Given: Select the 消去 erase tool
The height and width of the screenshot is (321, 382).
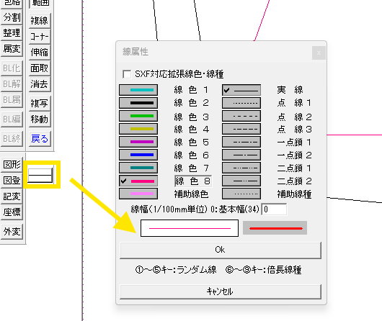Looking at the screenshot, I should [40, 84].
